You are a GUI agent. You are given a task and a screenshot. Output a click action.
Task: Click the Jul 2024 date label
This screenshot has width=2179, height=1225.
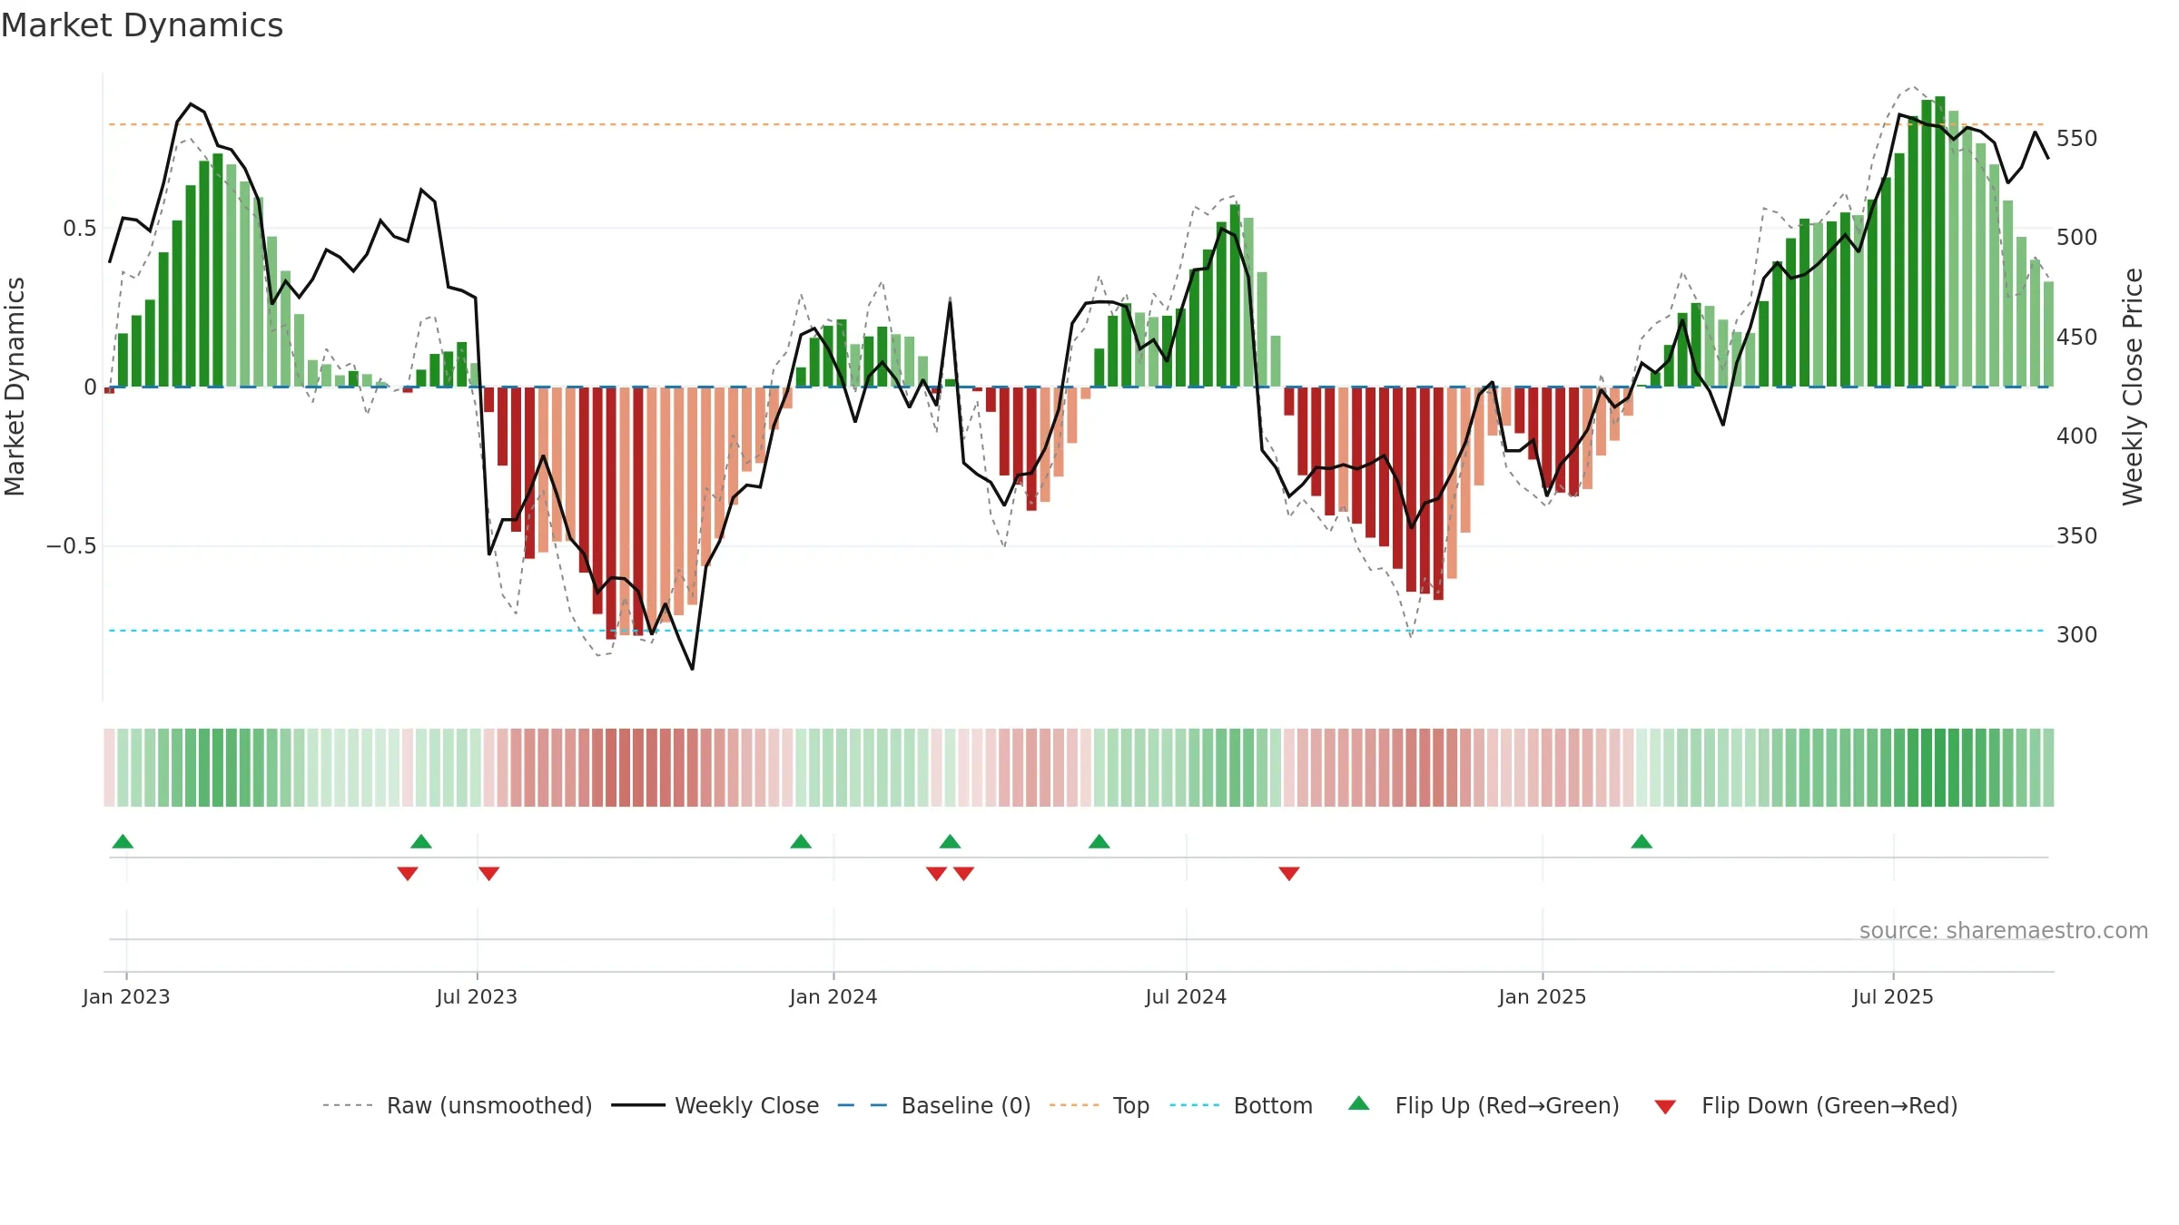point(1186,996)
